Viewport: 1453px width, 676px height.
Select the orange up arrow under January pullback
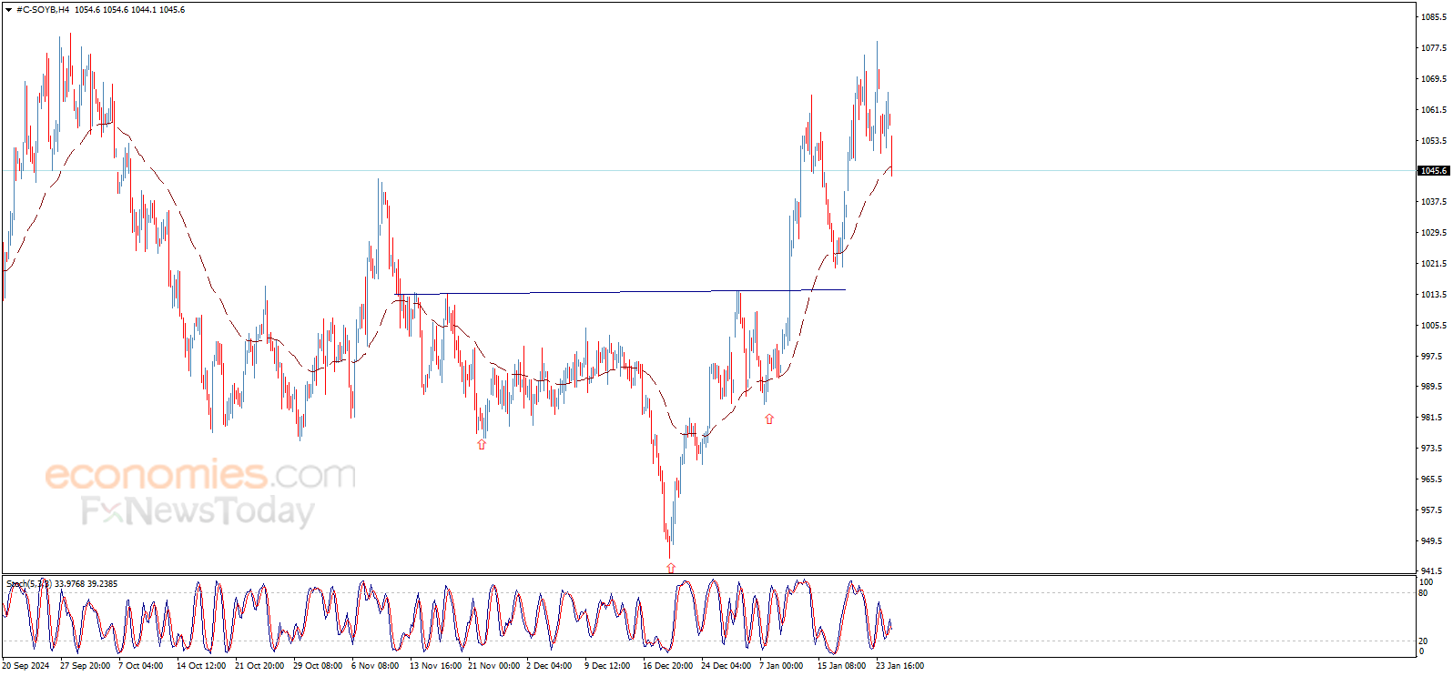pos(769,419)
